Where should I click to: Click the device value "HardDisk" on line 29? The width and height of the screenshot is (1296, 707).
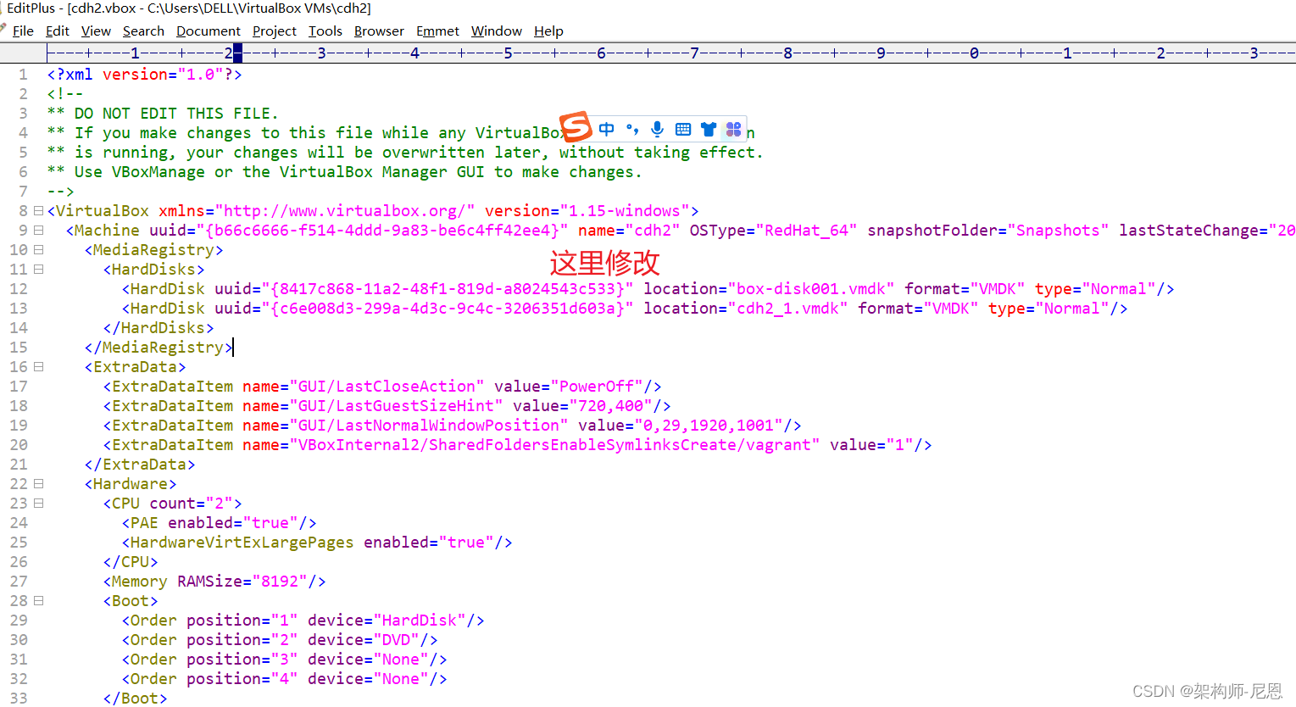(x=420, y=621)
